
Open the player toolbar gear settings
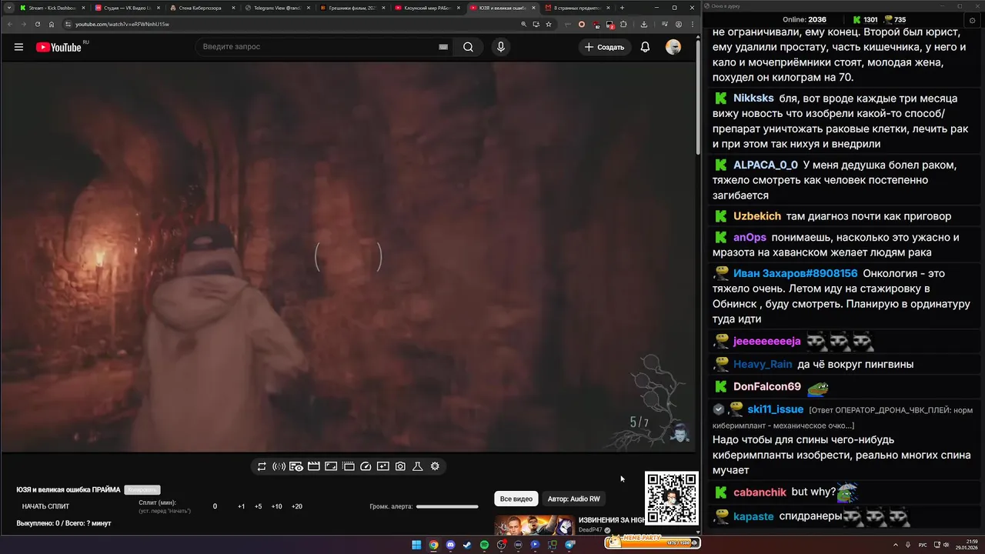(435, 466)
